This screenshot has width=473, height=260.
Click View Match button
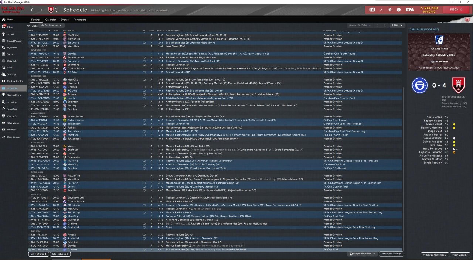[x=460, y=255]
